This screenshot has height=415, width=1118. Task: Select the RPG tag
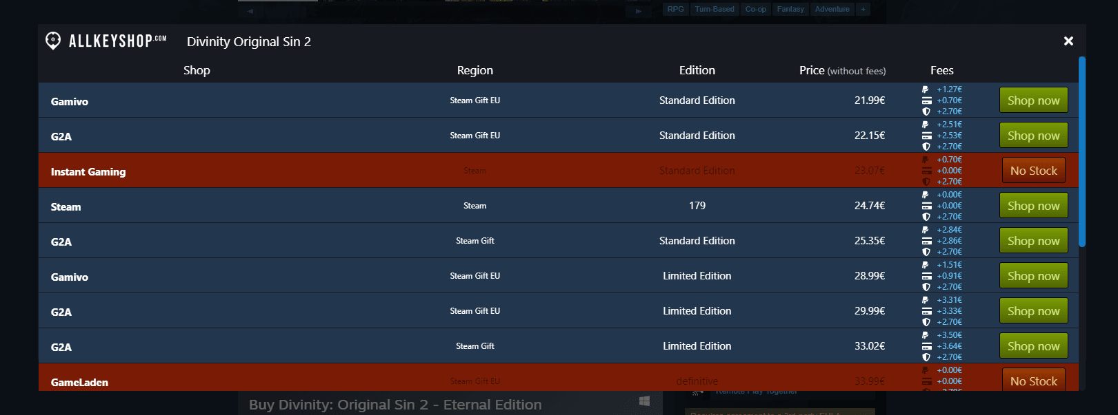pyautogui.click(x=675, y=9)
